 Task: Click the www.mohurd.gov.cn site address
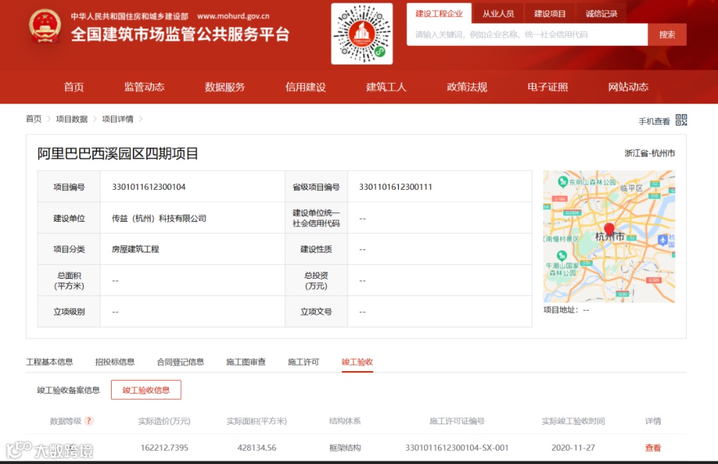click(233, 16)
